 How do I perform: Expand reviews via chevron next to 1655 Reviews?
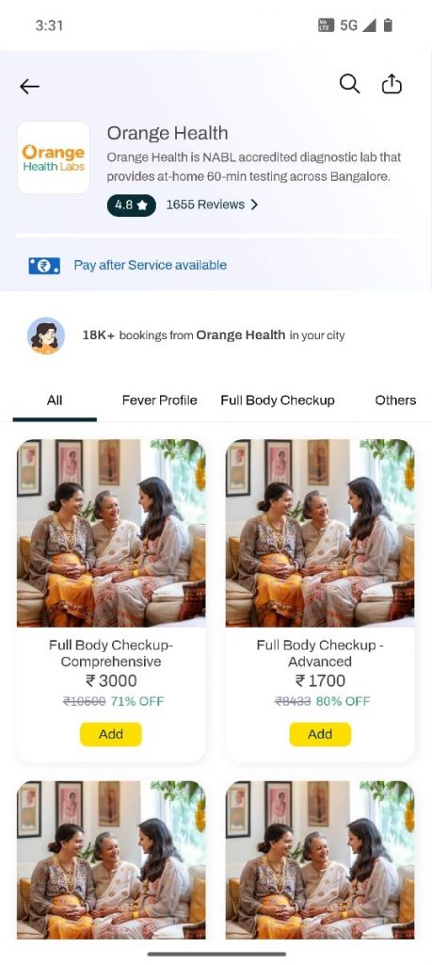254,204
